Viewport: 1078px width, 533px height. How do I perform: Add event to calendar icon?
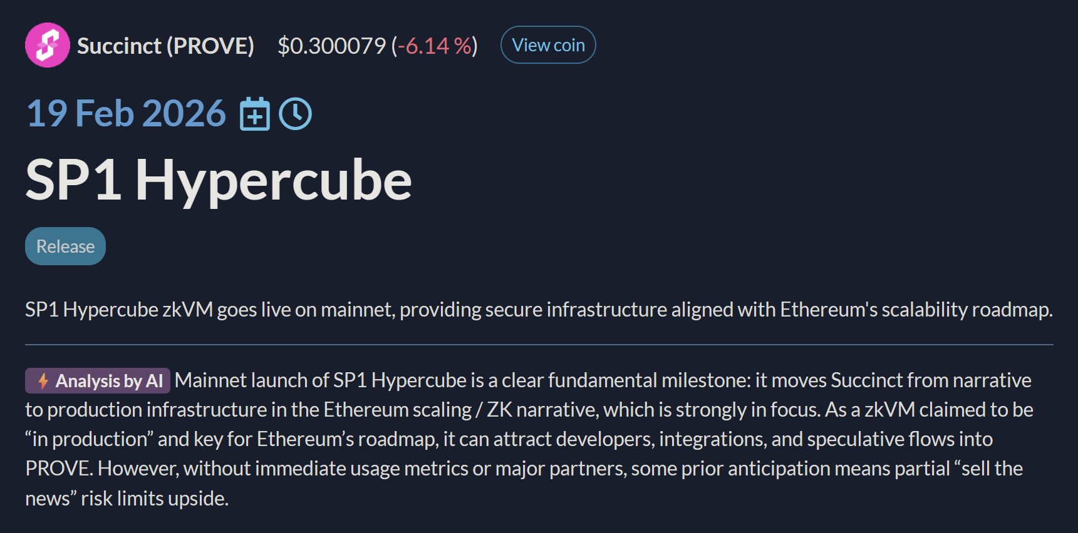(255, 114)
